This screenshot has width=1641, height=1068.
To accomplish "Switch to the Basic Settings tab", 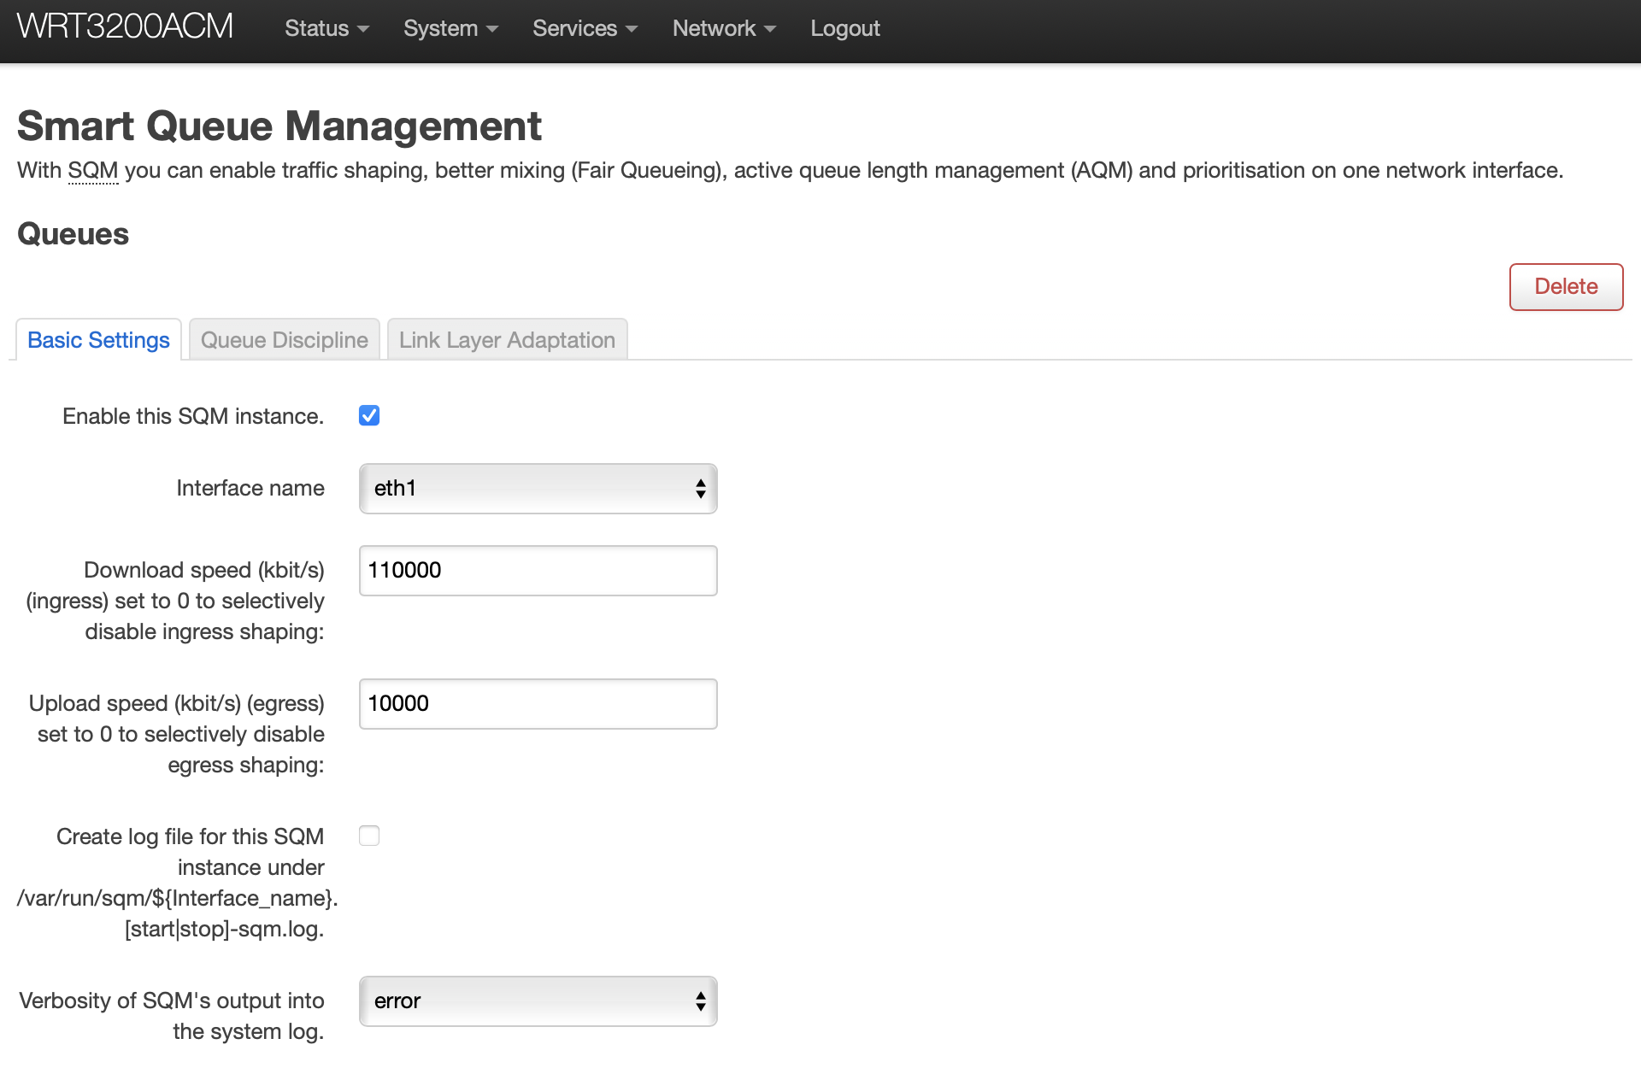I will [98, 340].
